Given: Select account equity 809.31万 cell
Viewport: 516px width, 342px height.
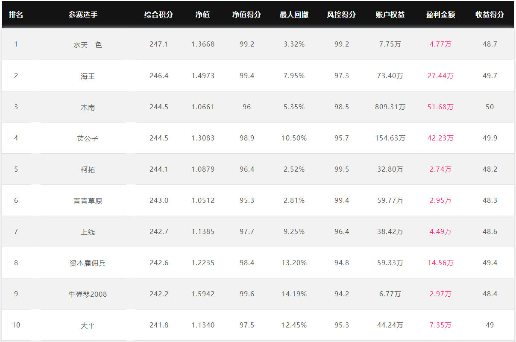Looking at the screenshot, I should [x=390, y=107].
